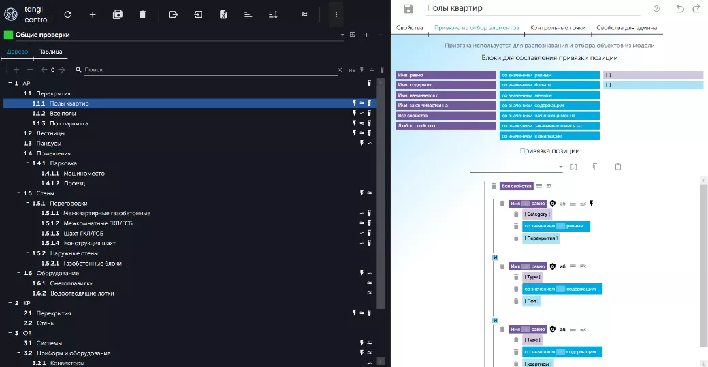Viewport: 708px width, 367px height.
Task: Click the 'Имя содержит' purple block
Action: click(445, 85)
